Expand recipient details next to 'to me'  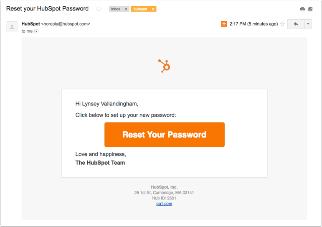(36, 31)
